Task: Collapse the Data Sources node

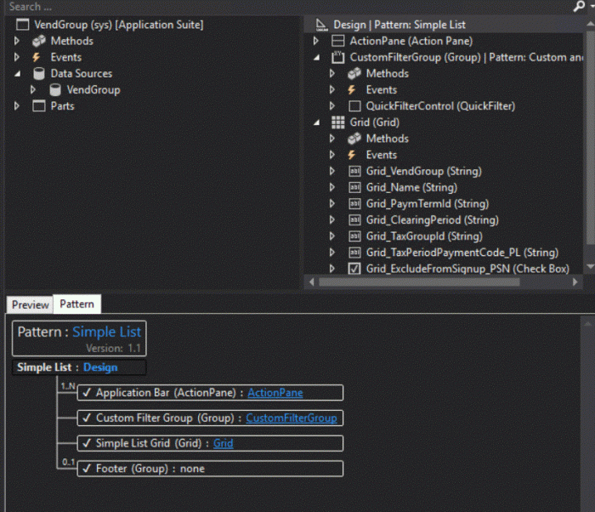Action: click(17, 74)
